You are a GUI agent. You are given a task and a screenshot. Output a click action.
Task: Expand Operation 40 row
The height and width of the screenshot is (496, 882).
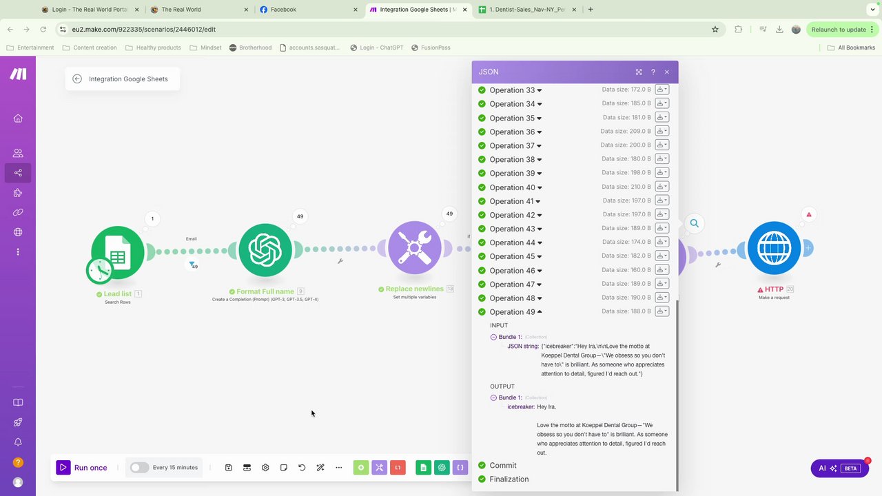pyautogui.click(x=516, y=187)
